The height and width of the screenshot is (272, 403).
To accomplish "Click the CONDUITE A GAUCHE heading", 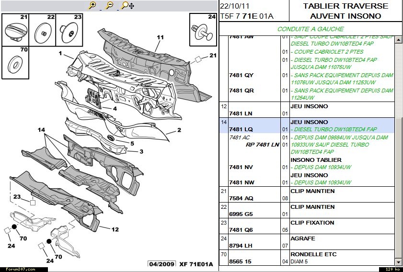I will [311, 29].
